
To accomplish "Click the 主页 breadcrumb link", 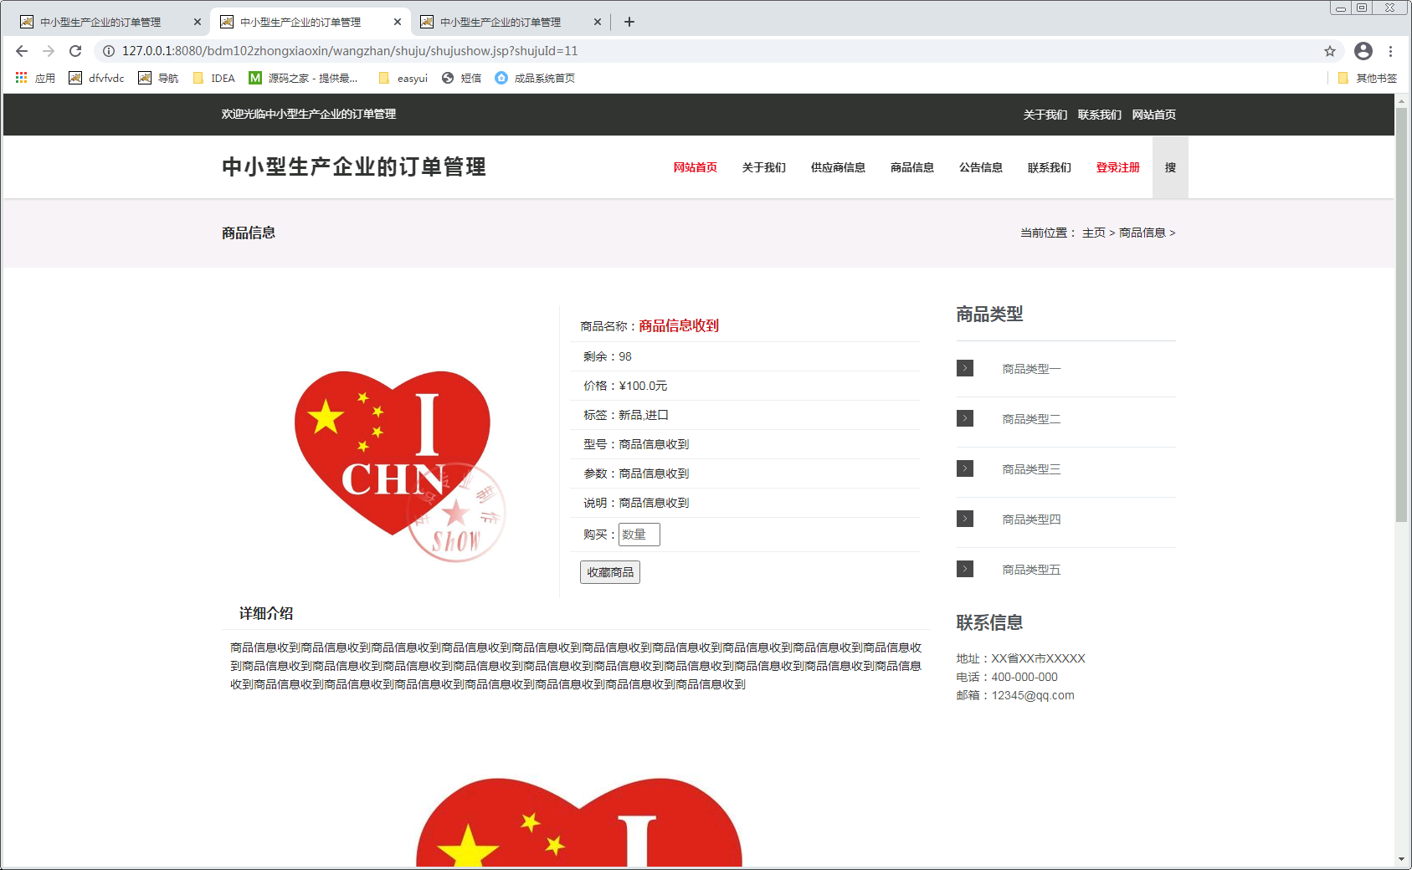I will coord(1094,233).
